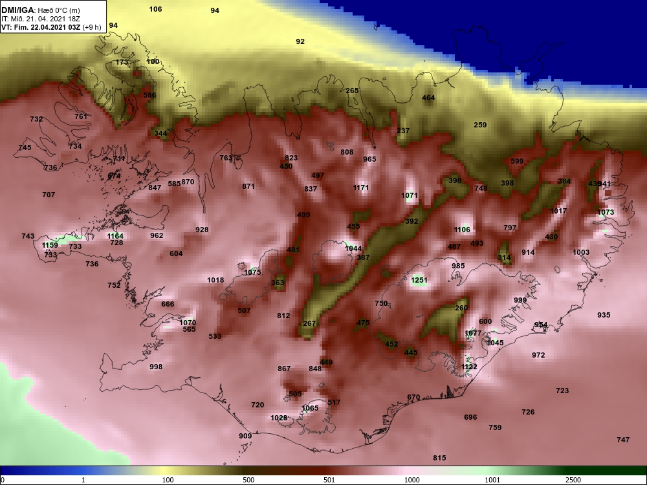Click the map value '707'
The width and height of the screenshot is (647, 485).
[x=49, y=194]
